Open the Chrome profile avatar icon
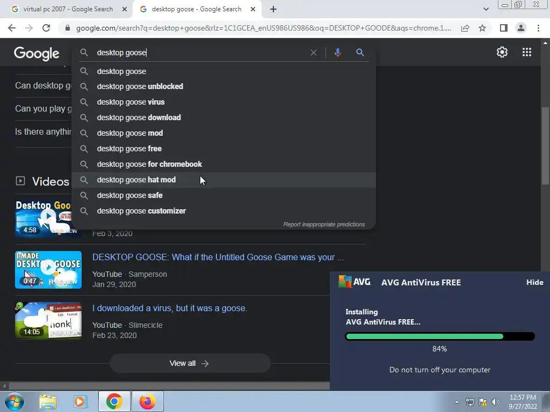 [x=521, y=28]
